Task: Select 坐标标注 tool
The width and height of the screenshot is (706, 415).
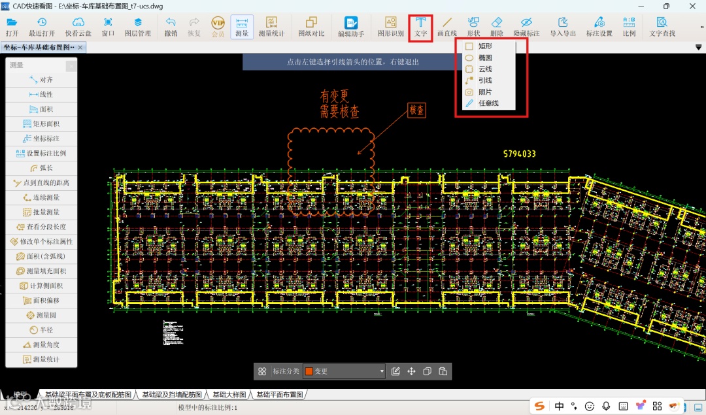Action: 41,139
